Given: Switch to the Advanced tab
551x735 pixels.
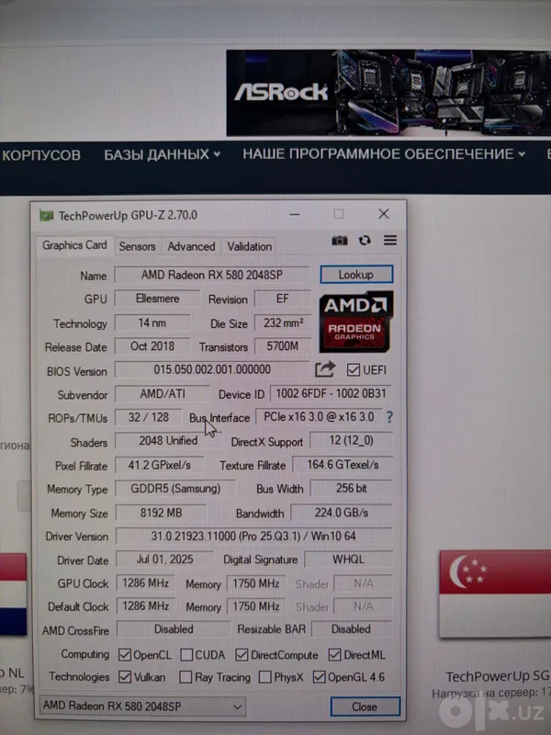Looking at the screenshot, I should (191, 246).
